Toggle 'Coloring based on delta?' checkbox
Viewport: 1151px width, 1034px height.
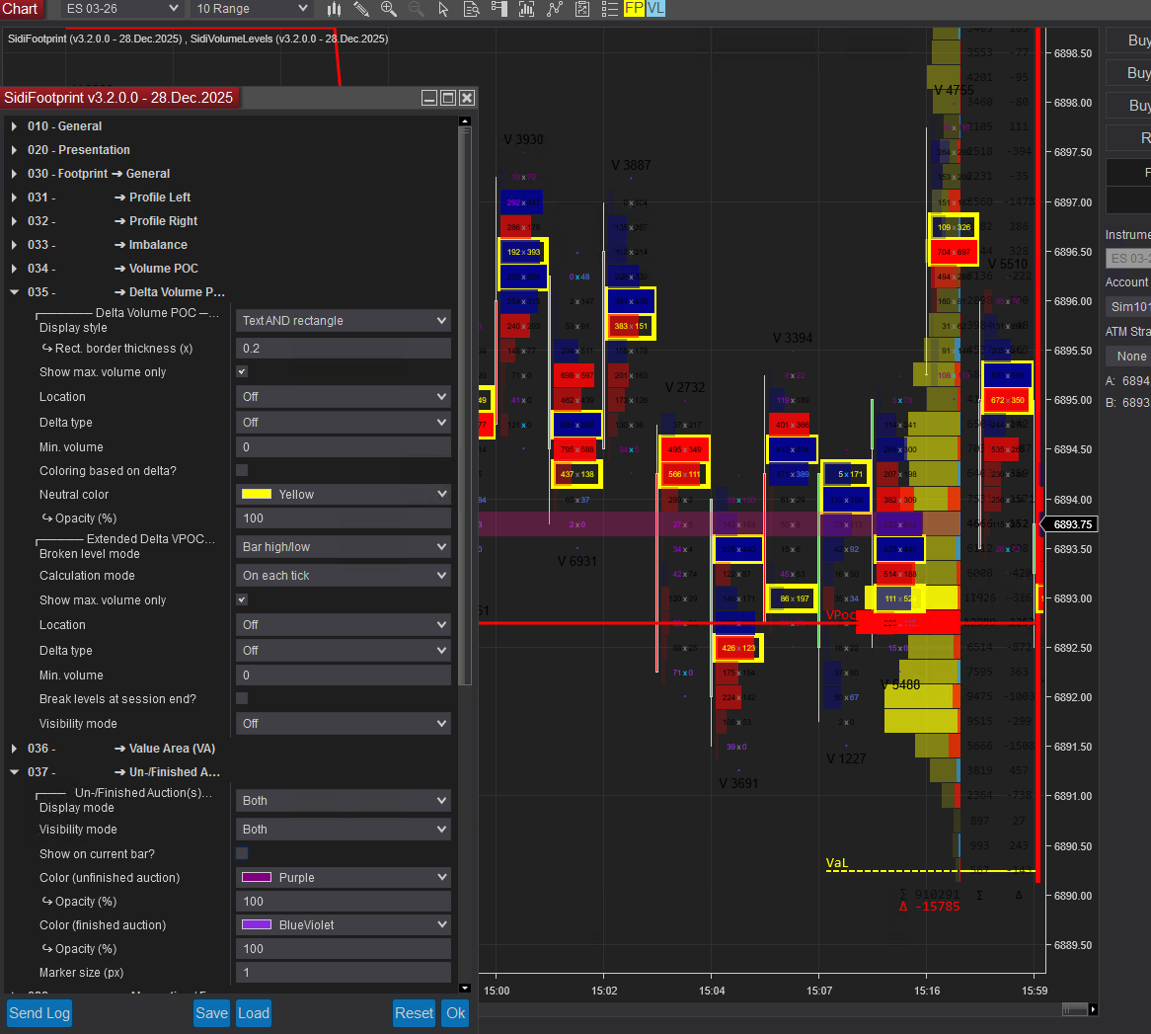point(242,471)
